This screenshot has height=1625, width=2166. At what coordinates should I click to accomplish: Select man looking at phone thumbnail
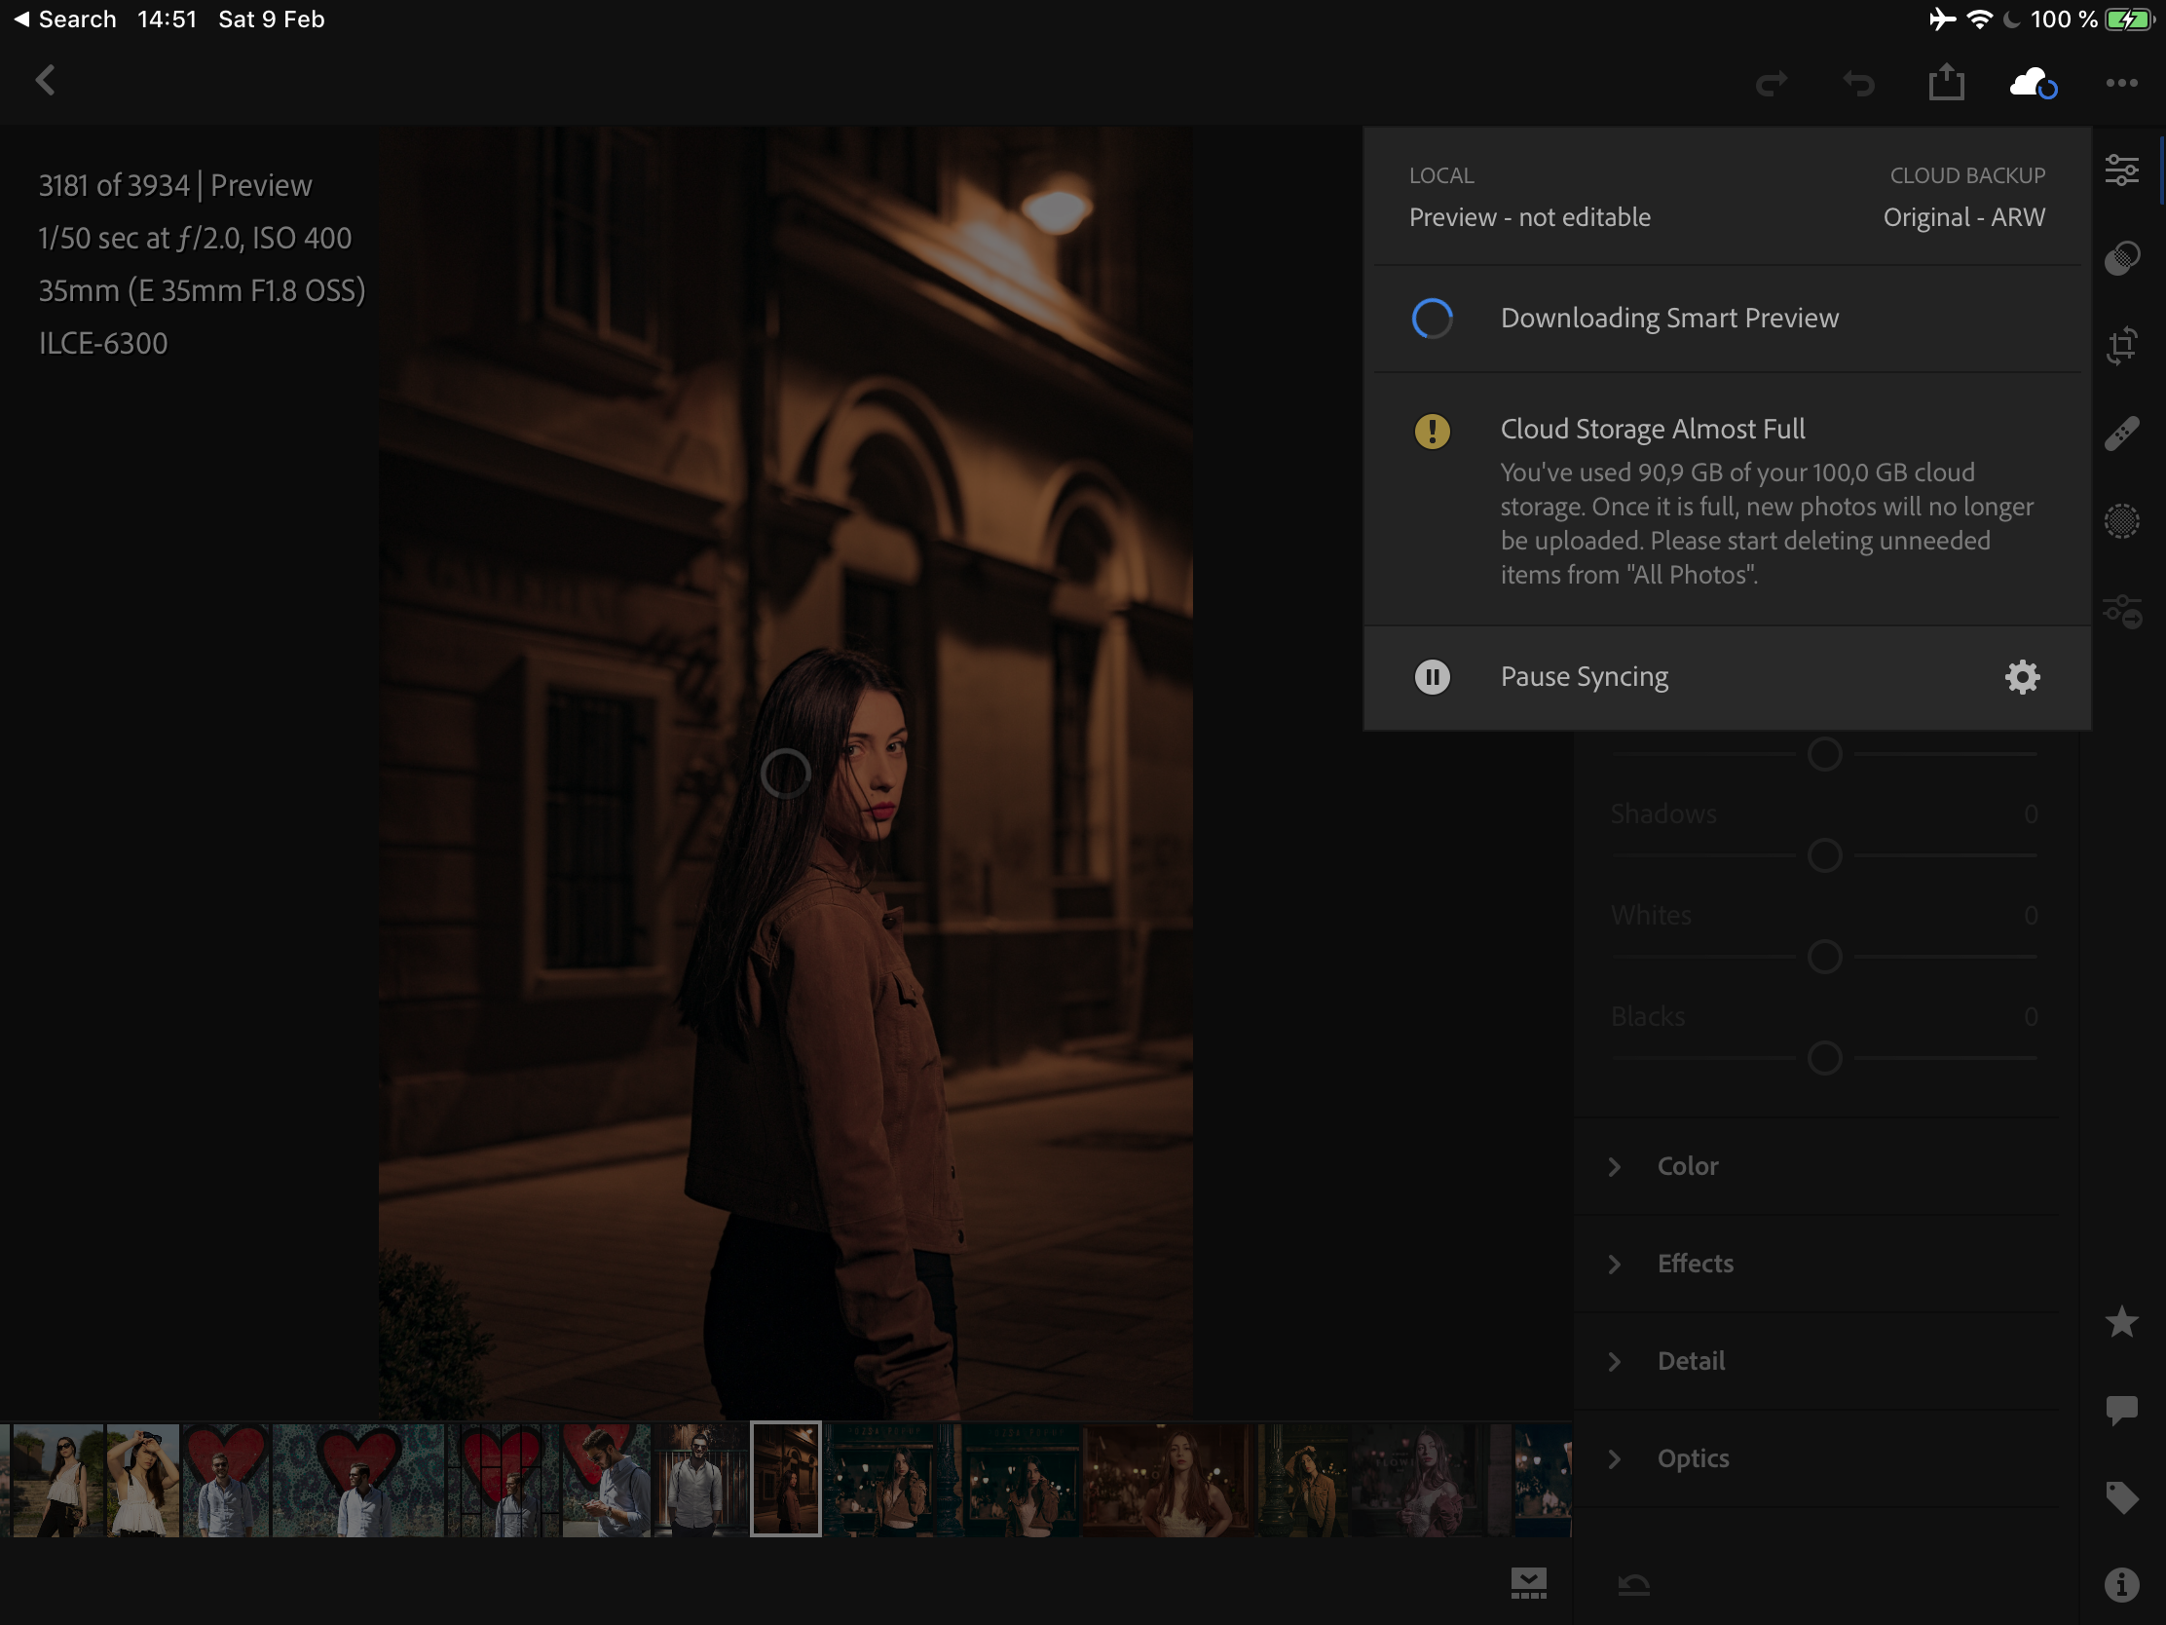(x=606, y=1479)
